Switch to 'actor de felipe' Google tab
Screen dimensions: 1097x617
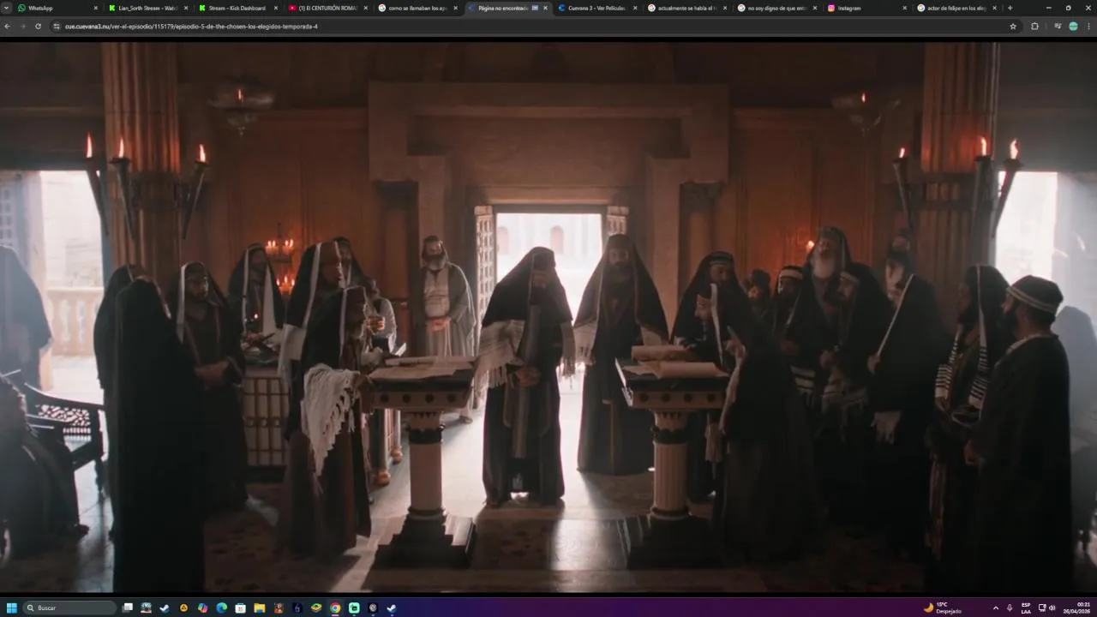tap(957, 8)
